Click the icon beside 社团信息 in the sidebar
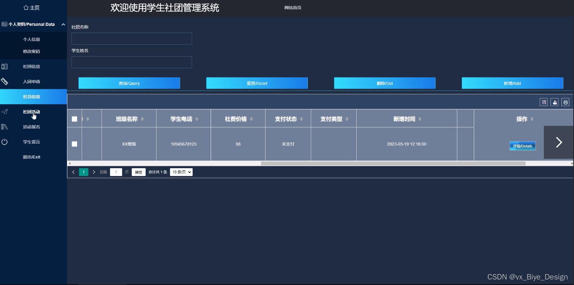Image resolution: width=574 pixels, height=285 pixels. (4, 66)
